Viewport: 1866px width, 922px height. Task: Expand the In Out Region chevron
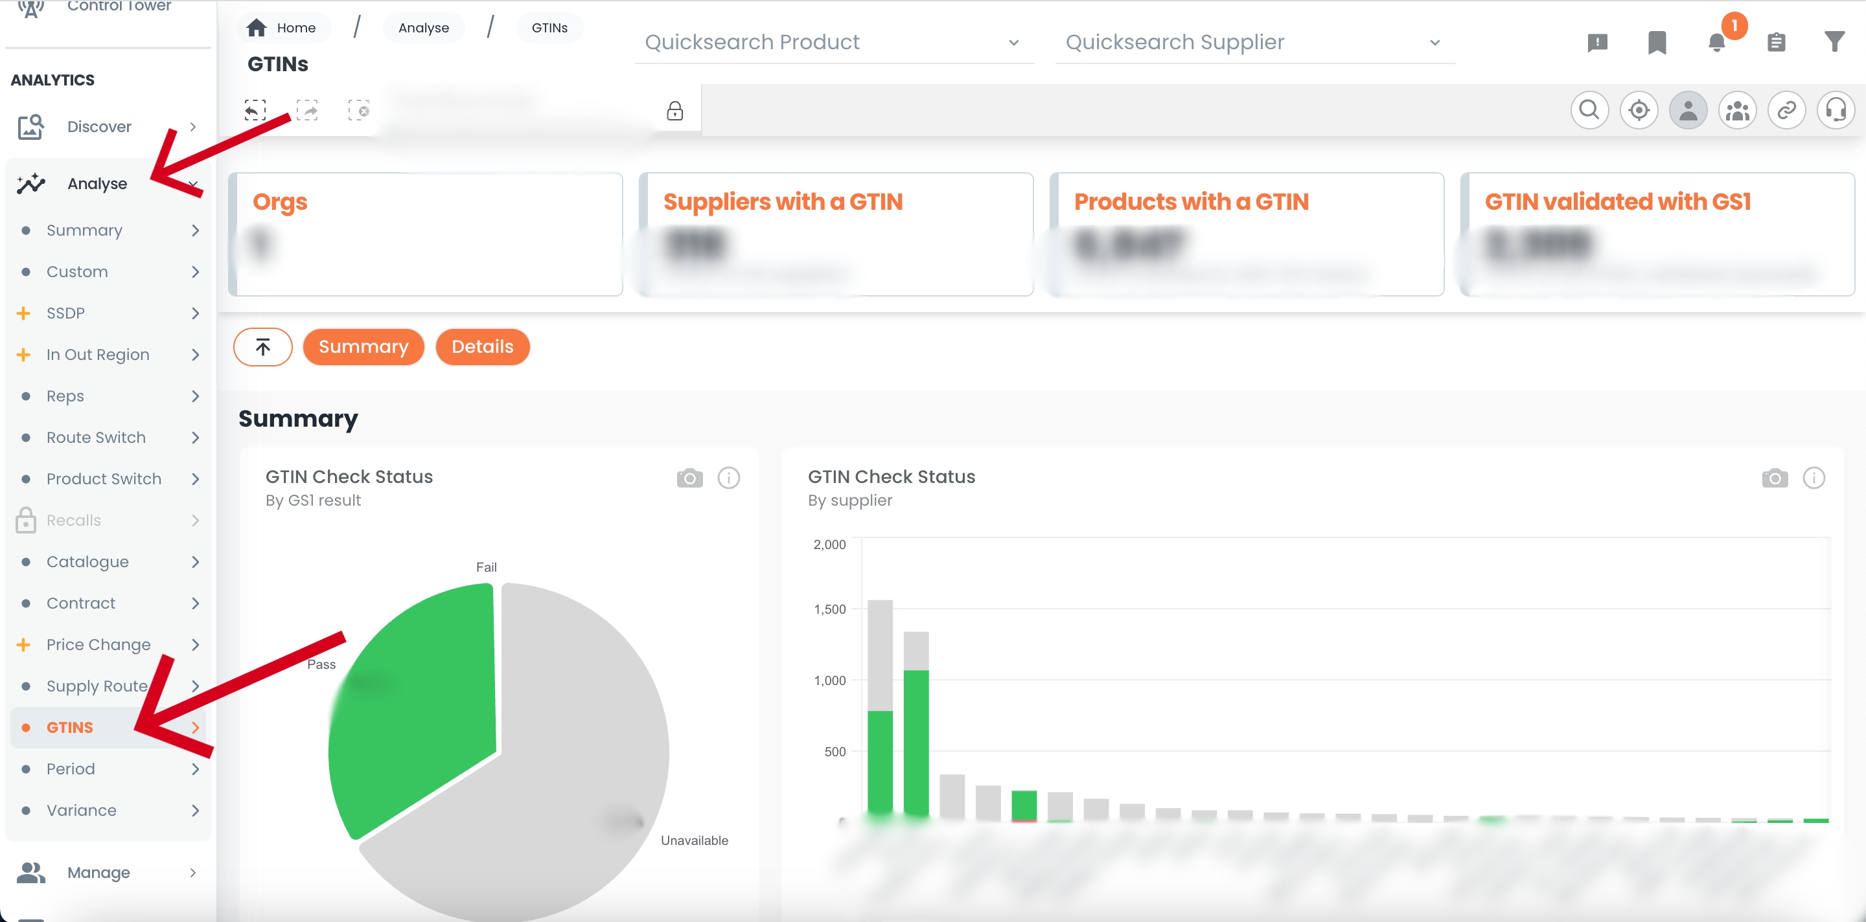195,355
